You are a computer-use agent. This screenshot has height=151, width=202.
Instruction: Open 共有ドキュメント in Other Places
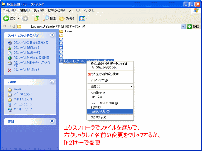click(x=23, y=99)
